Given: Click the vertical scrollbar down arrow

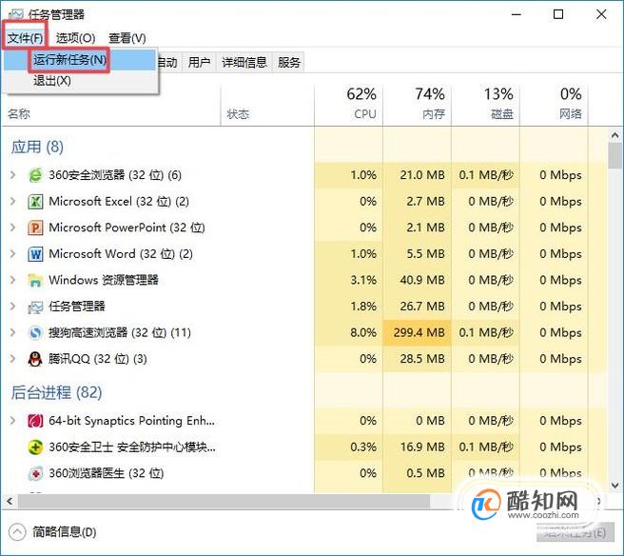Looking at the screenshot, I should (614, 486).
